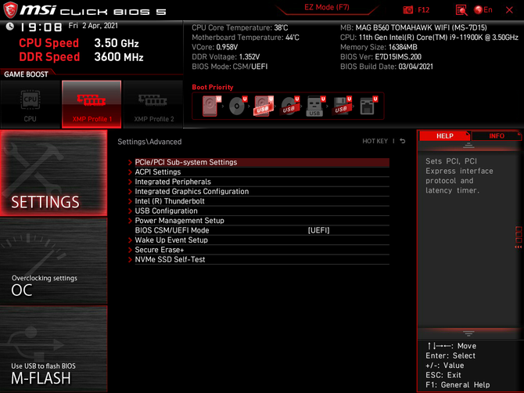The height and width of the screenshot is (393, 524).
Task: Click the red side arrows on right edge
Action: pyautogui.click(x=518, y=247)
